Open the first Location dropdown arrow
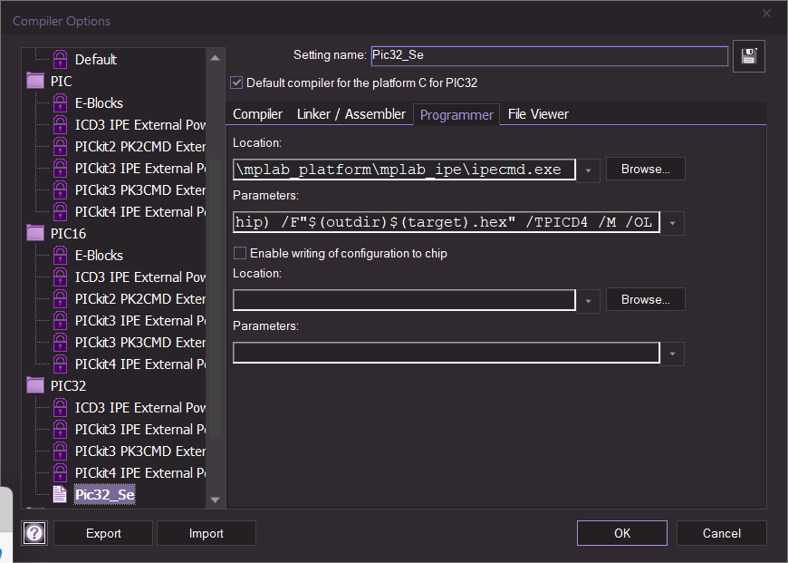The image size is (788, 563). [x=589, y=170]
